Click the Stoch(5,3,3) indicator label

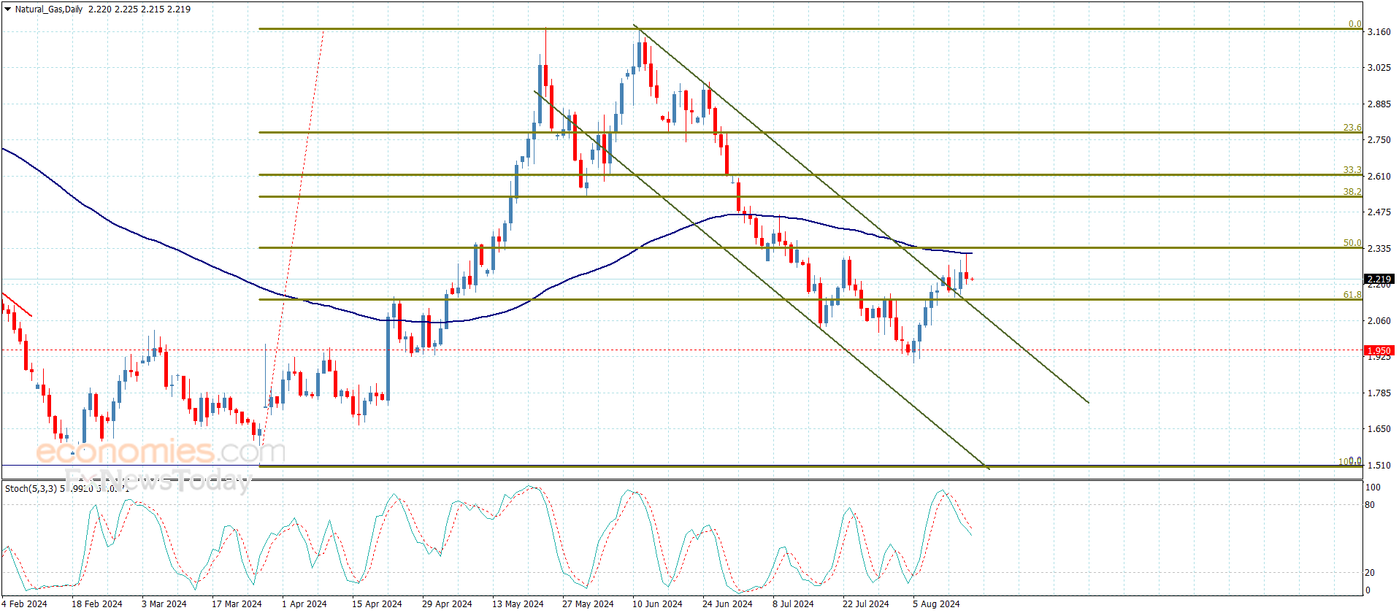point(31,488)
